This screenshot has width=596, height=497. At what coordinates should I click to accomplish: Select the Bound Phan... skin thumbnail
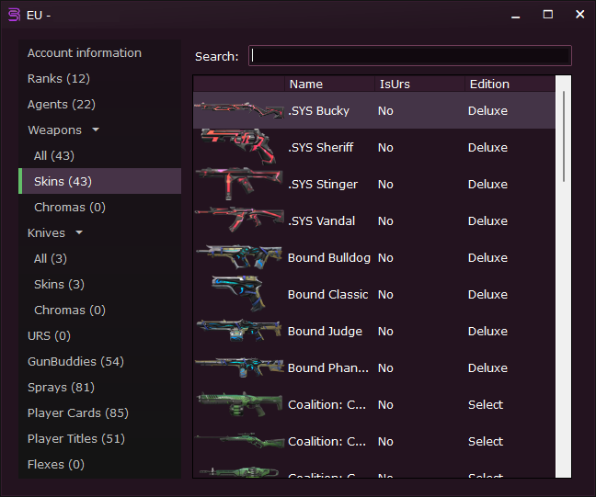point(239,367)
